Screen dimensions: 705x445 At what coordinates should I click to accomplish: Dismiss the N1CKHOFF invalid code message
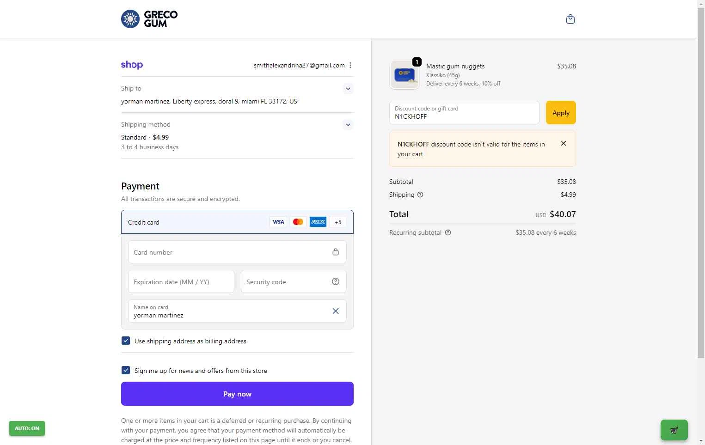pyautogui.click(x=564, y=143)
